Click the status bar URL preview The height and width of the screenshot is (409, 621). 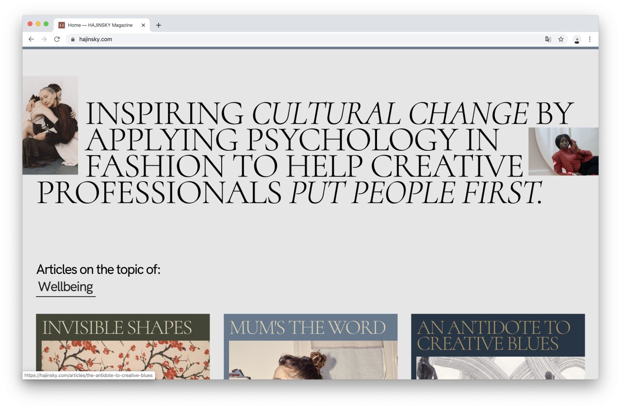[x=89, y=375]
